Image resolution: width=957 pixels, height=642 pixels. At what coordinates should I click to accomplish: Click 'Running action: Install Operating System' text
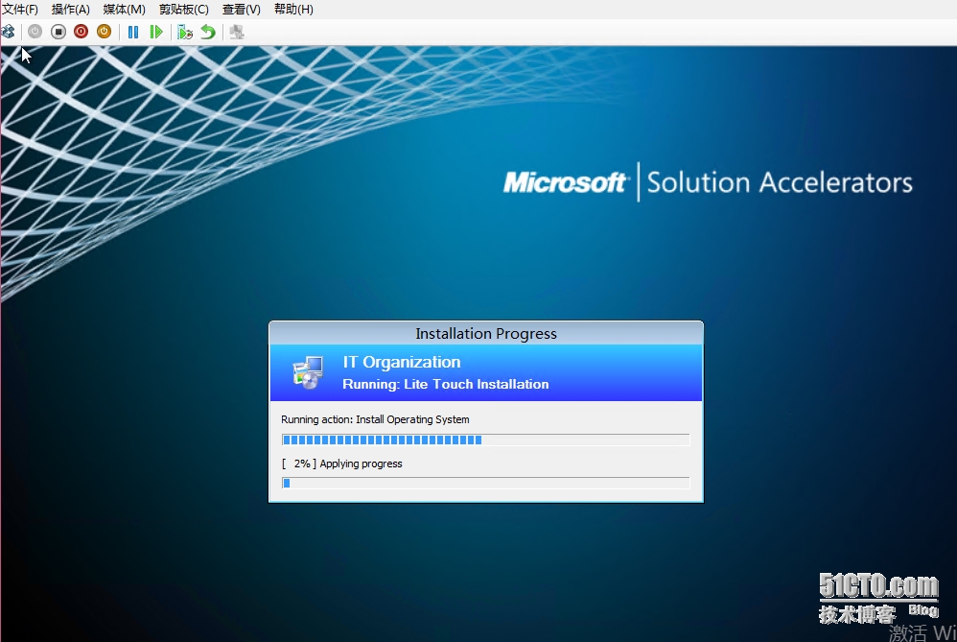coord(375,419)
